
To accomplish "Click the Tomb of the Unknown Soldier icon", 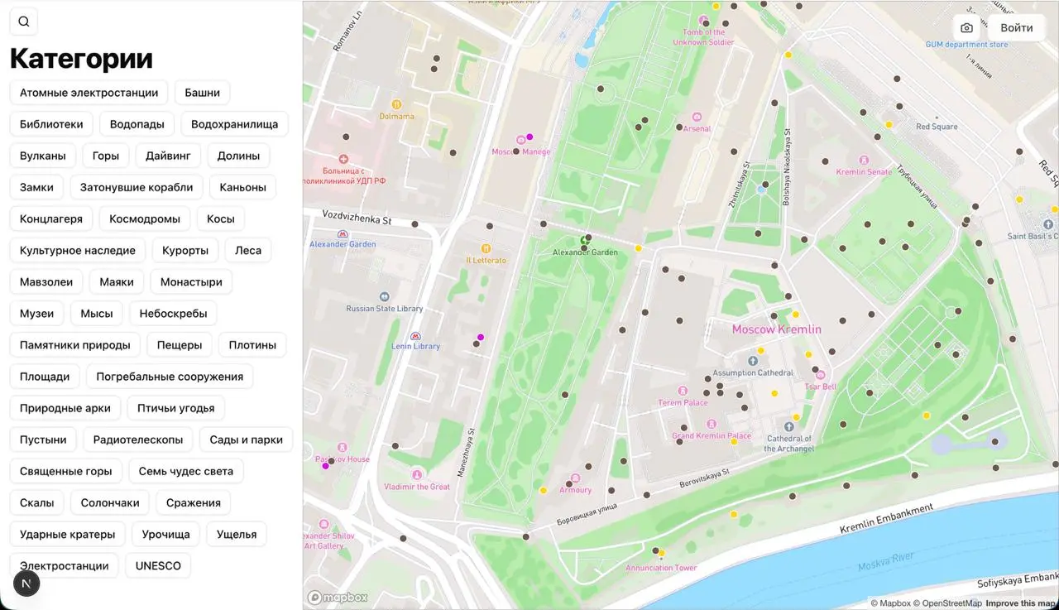I will (704, 21).
